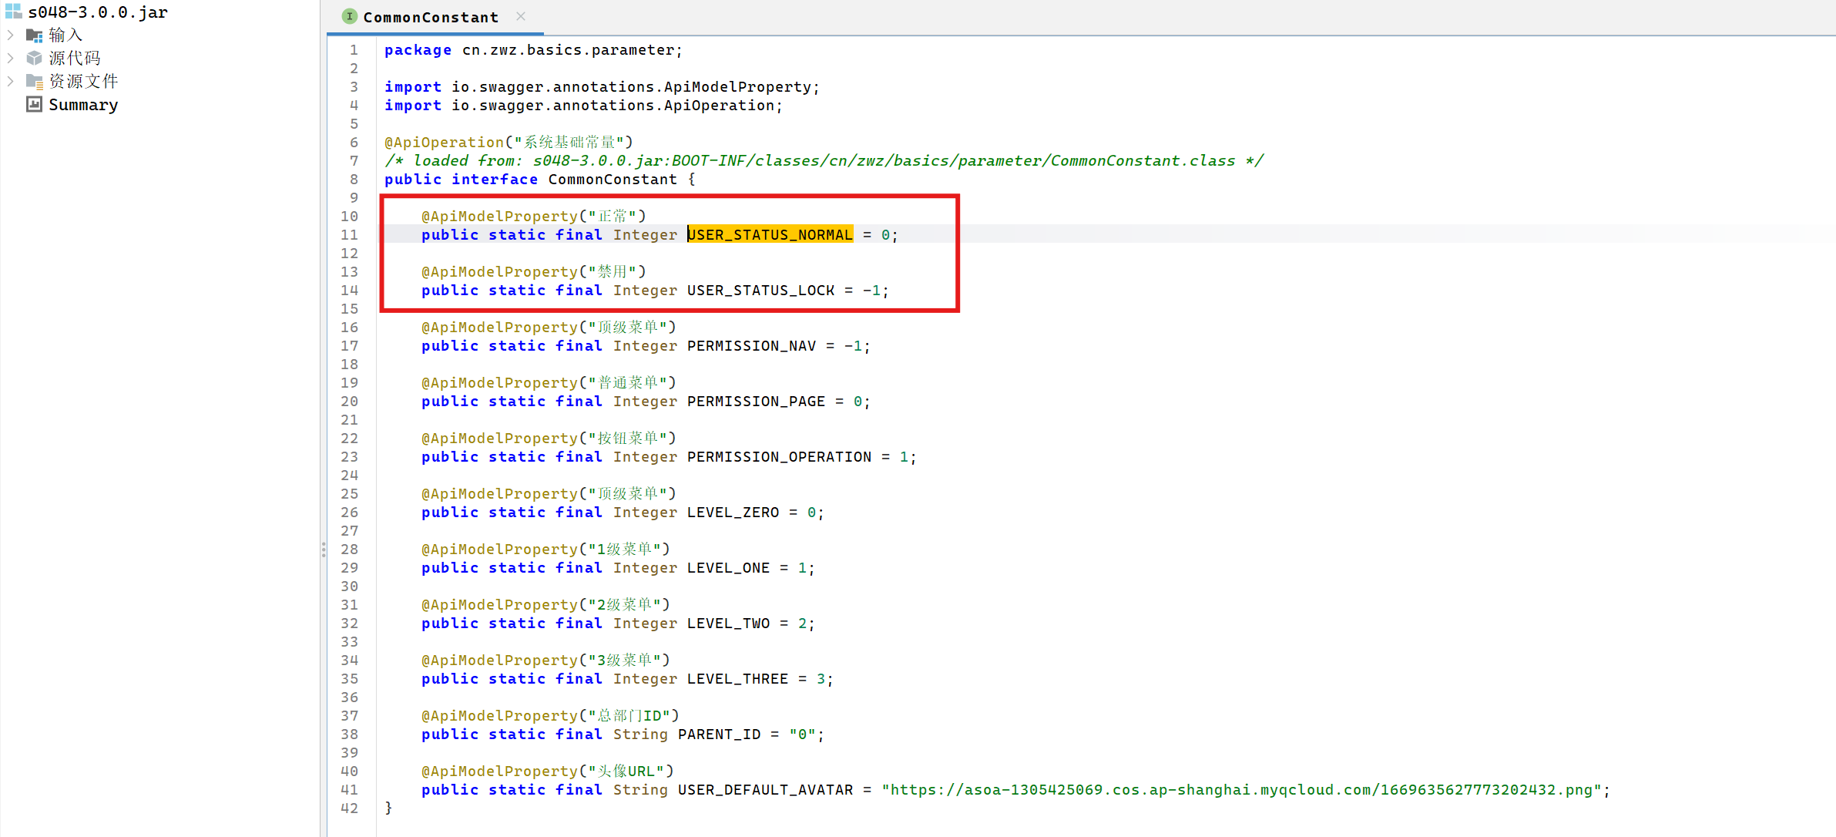Expand the 输入 tree node

coord(10,35)
